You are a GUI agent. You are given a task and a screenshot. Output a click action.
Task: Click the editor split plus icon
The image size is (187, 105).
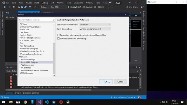[x=136, y=15]
